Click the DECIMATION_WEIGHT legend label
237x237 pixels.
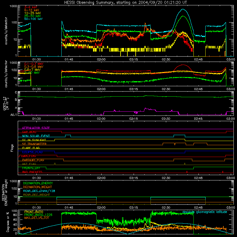tap(38, 187)
